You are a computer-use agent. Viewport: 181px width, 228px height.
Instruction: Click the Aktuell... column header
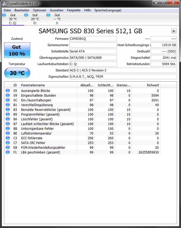pos(86,85)
